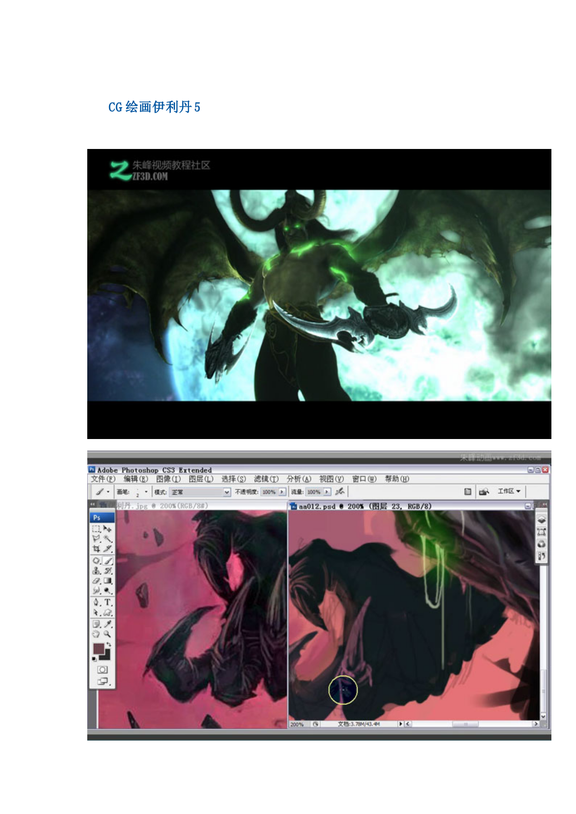The width and height of the screenshot is (576, 814).
Task: Open the History panel icon in dock
Action: (541, 556)
